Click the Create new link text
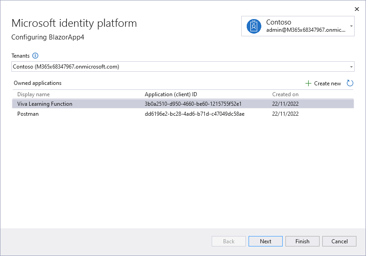 (x=327, y=84)
